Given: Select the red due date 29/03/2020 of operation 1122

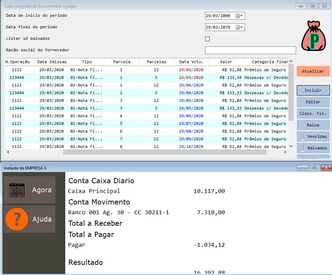Looking at the screenshot, I should tap(191, 70).
